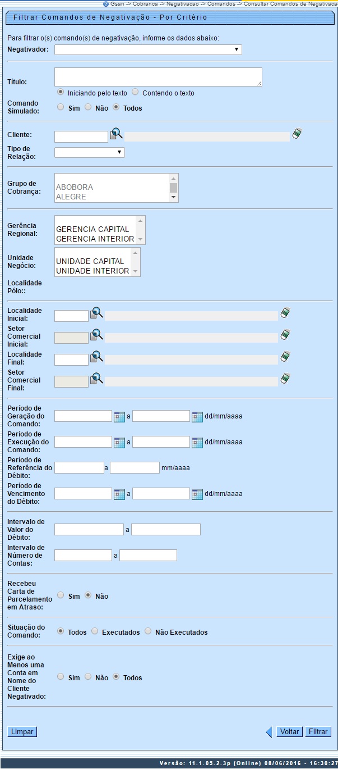
Task: Click into the Título text area
Action: coord(158,77)
